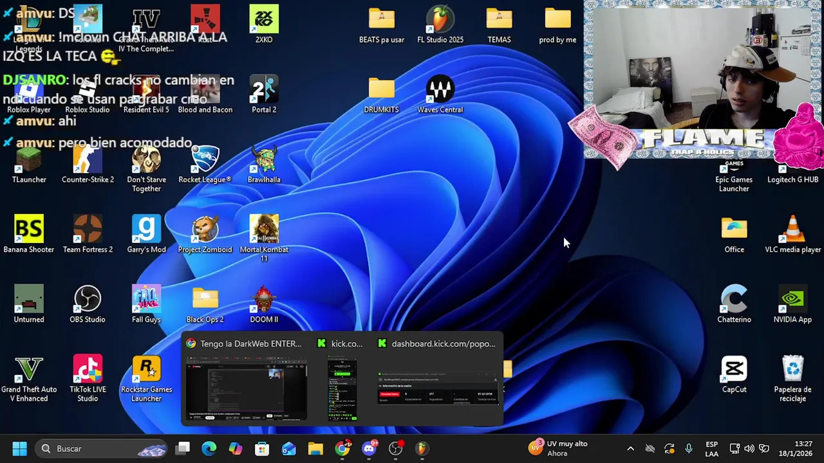
Task: Open the BEATS pa usar folder
Action: [x=382, y=24]
